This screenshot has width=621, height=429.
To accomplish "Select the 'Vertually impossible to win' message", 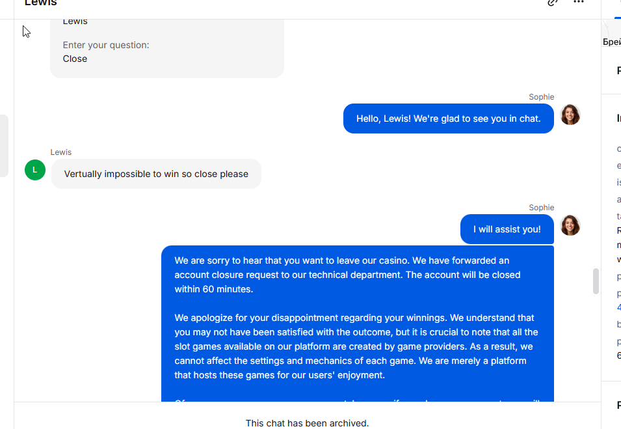I will (156, 174).
